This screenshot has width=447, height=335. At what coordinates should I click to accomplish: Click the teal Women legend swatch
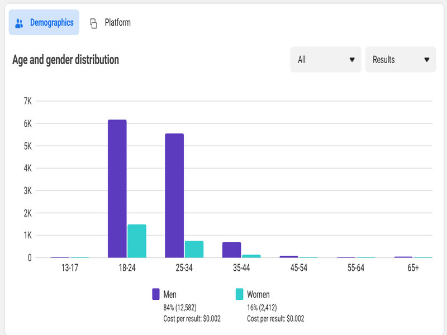point(240,294)
